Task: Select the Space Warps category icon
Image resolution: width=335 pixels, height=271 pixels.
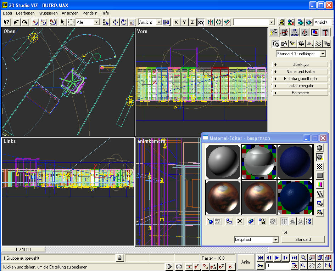Action: pyautogui.click(x=318, y=44)
